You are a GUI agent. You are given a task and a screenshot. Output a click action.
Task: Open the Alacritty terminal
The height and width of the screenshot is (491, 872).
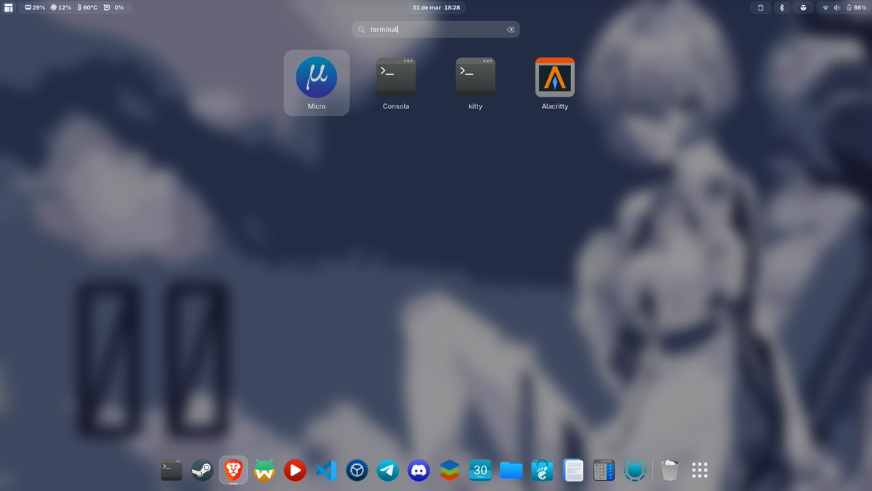554,83
